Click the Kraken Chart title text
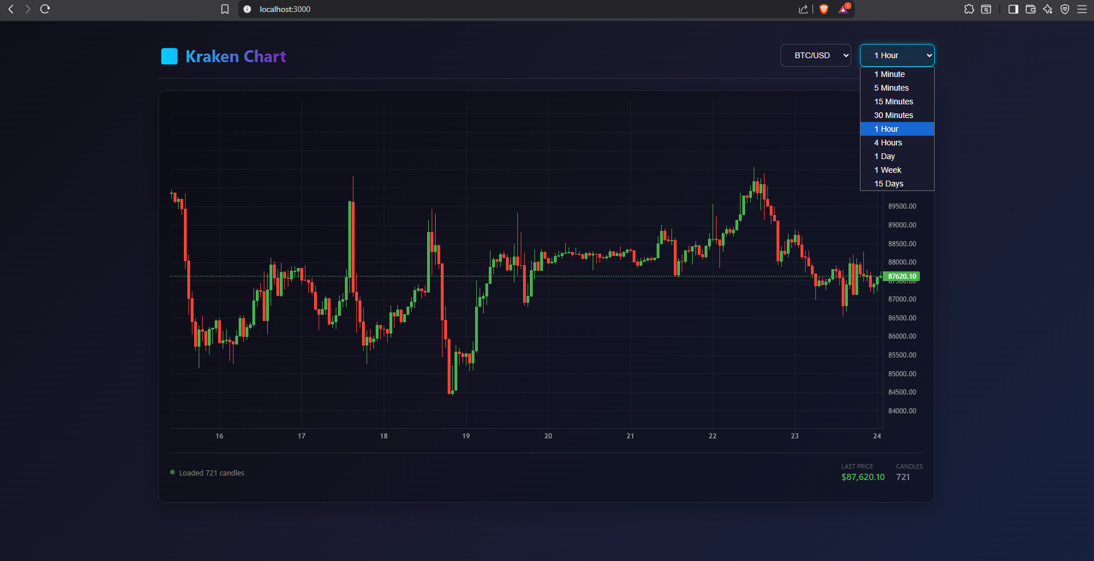1094x561 pixels. tap(236, 56)
